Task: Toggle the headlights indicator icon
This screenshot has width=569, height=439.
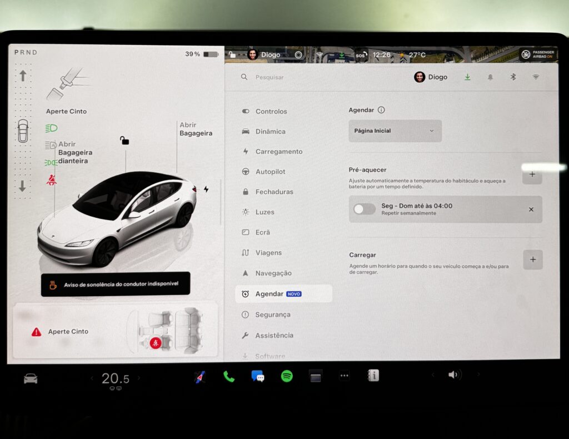Action: (51, 128)
